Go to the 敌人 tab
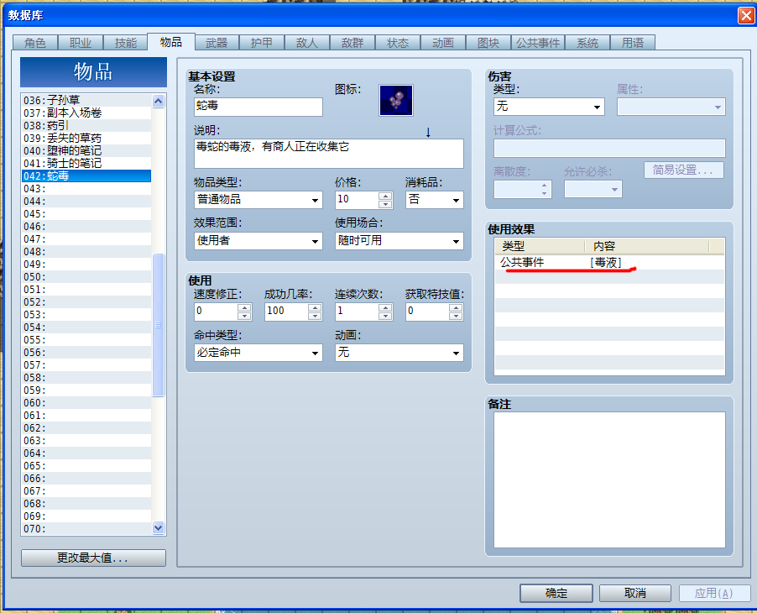This screenshot has width=757, height=613. point(307,43)
